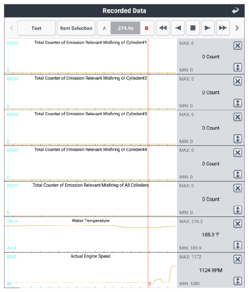The height and width of the screenshot is (292, 249).
Task: Click Cylinder#3 misfiring counter title
Action: click(91, 114)
